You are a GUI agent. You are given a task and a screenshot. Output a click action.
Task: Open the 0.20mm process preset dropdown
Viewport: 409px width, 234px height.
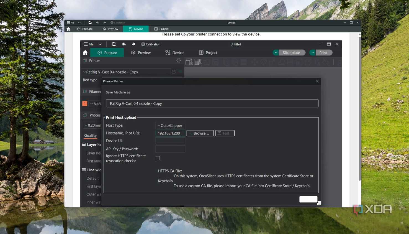pyautogui.click(x=92, y=125)
